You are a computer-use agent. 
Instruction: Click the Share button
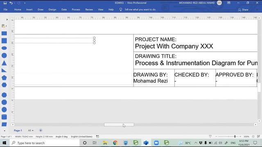point(243,10)
